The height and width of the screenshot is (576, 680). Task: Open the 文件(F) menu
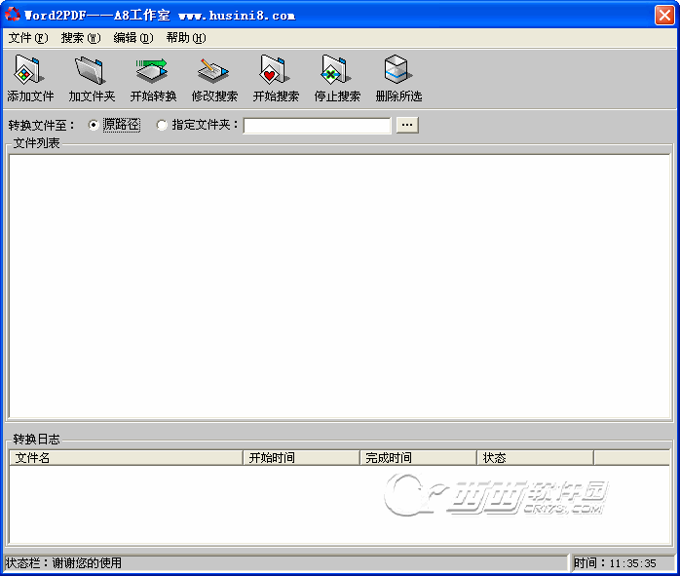[28, 38]
